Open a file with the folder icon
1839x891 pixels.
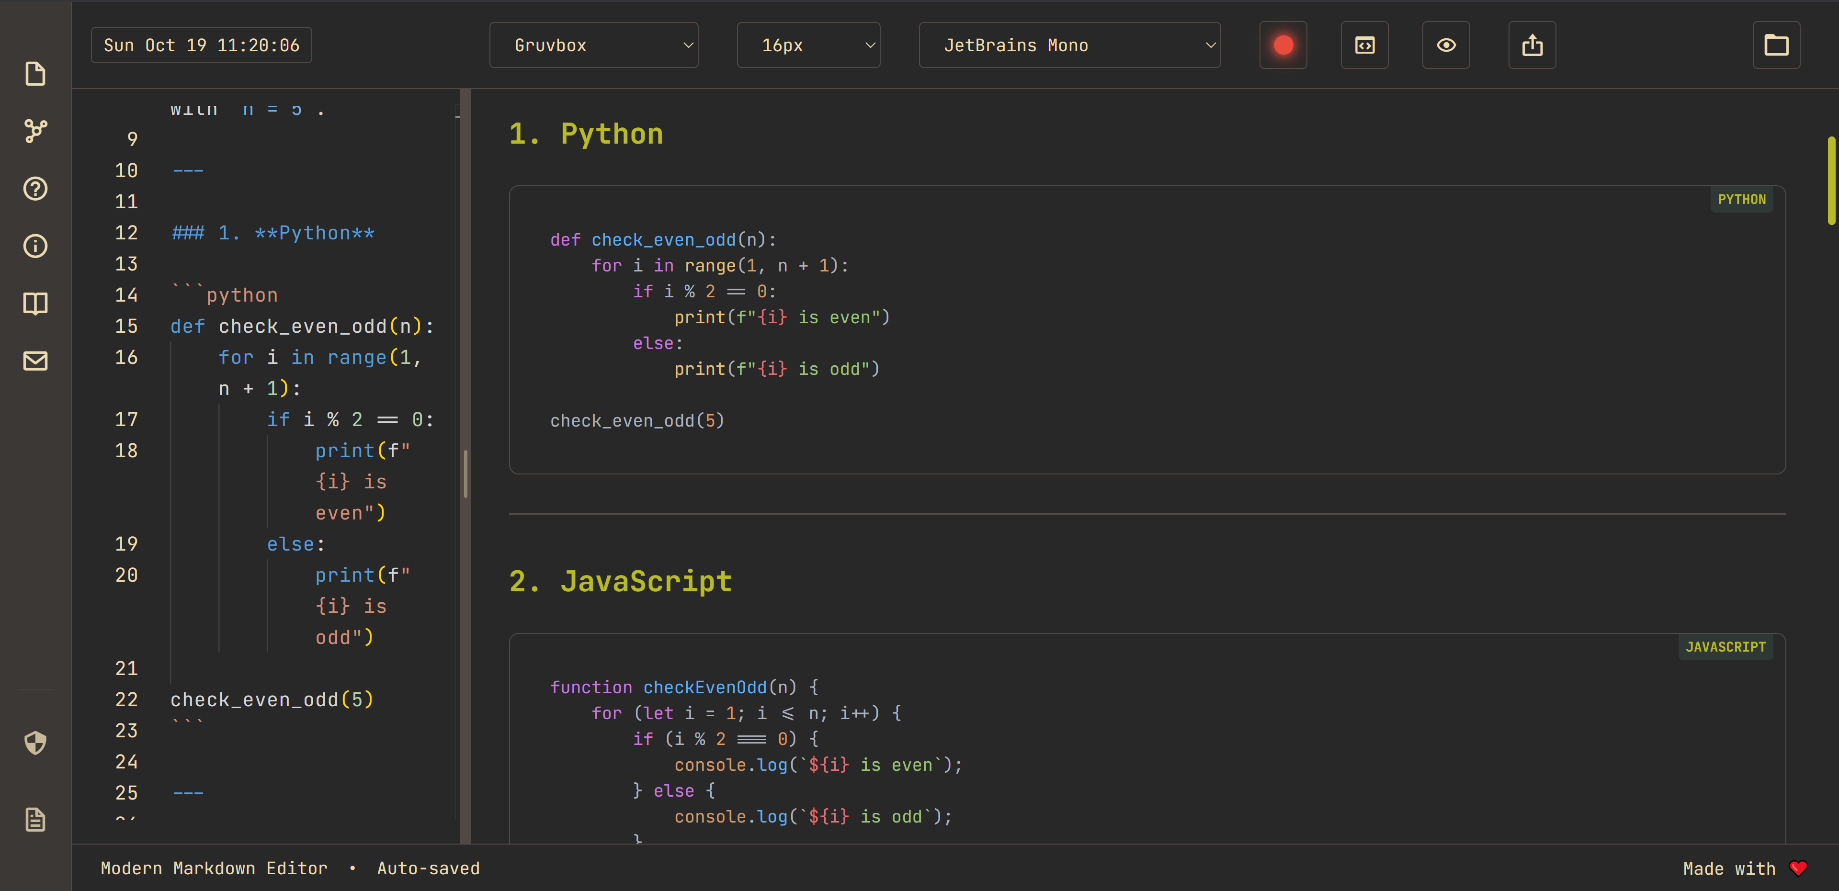click(1777, 45)
